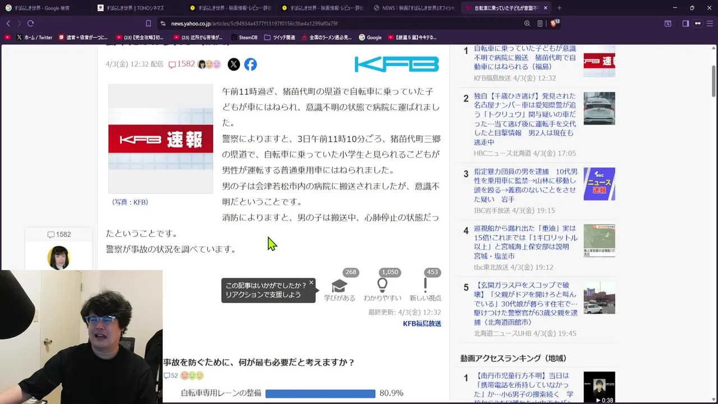Open ranking 2 千歳ひき逃げ article
The image size is (718, 404).
pyautogui.click(x=525, y=120)
